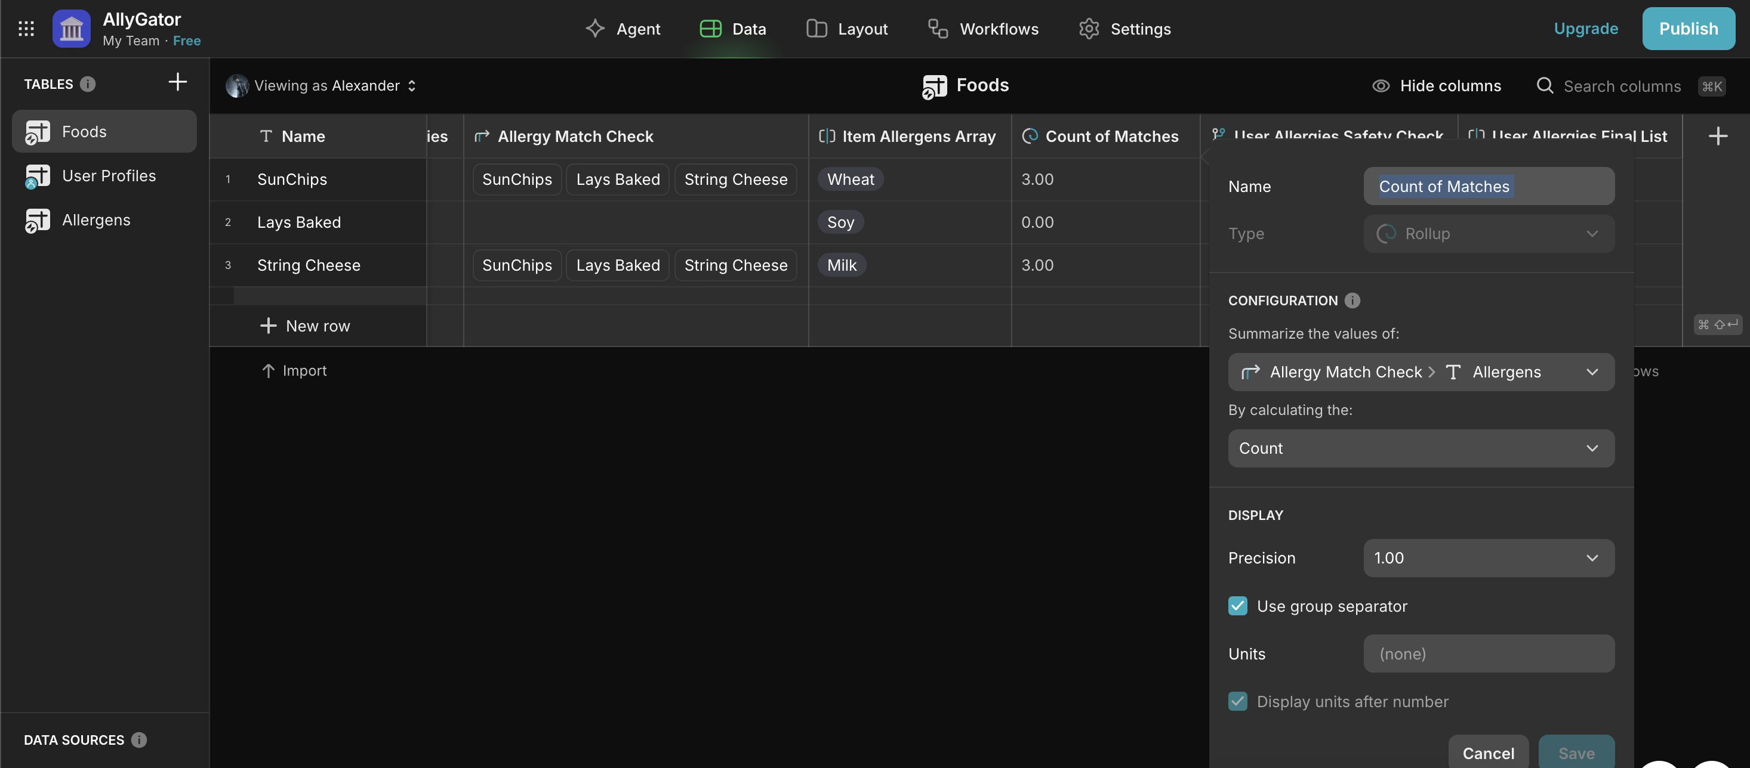Click the Publish button

click(1688, 29)
